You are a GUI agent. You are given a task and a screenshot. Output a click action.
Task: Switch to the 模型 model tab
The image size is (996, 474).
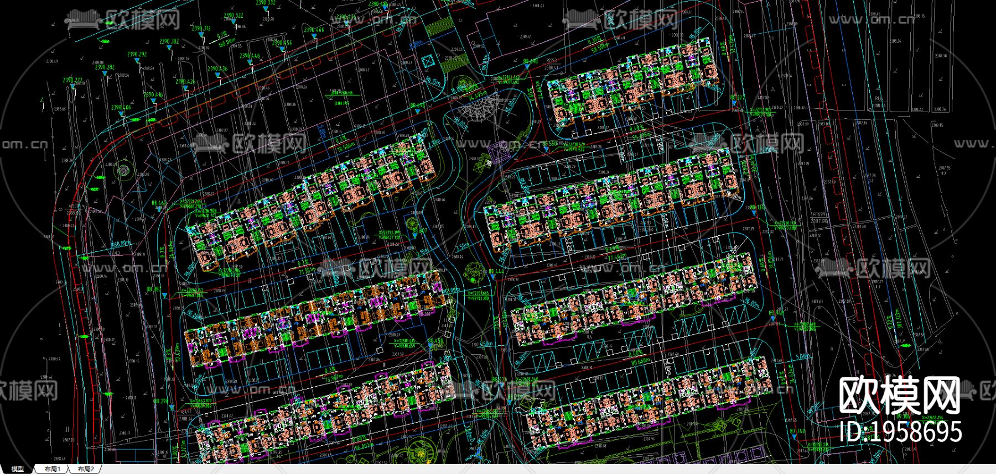(17, 469)
